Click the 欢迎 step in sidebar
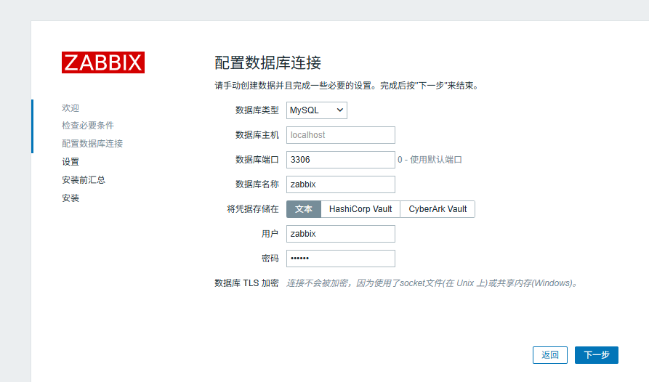Viewport: 649px width, 382px height. pos(70,108)
